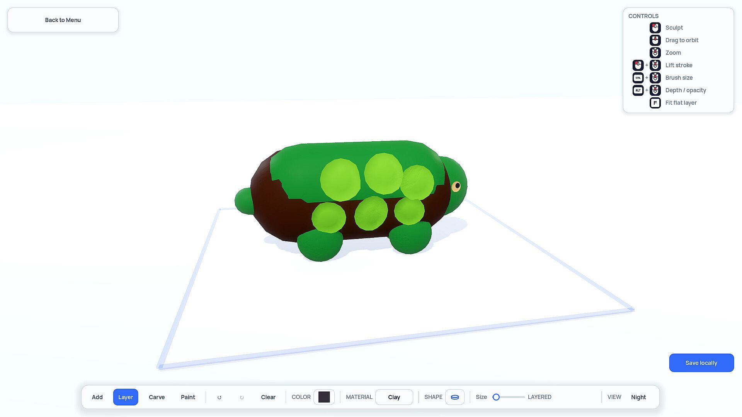This screenshot has width=742, height=417.
Task: Toggle the Night view option
Action: coord(638,397)
